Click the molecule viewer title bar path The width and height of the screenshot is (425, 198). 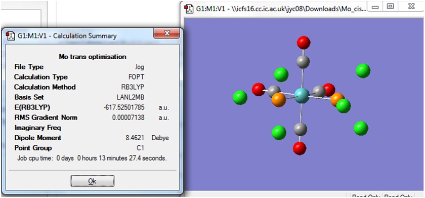point(281,9)
